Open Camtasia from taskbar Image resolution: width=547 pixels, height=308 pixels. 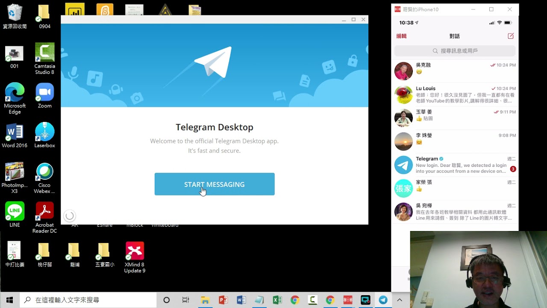coord(312,300)
